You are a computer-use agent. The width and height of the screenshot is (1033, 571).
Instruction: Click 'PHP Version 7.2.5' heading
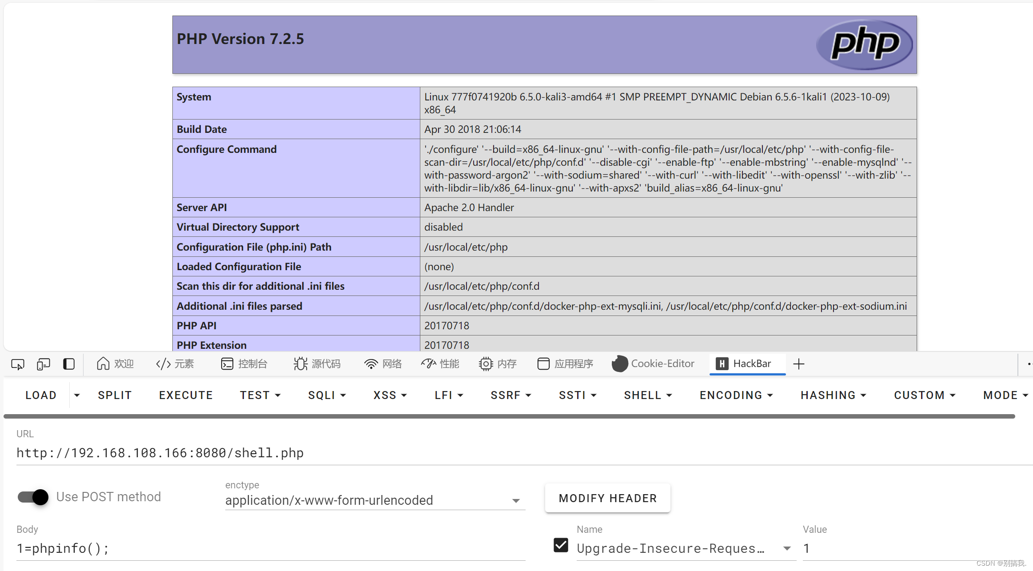pos(240,39)
